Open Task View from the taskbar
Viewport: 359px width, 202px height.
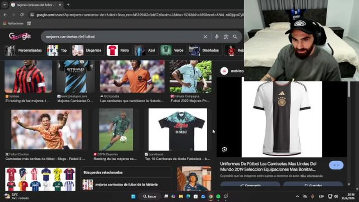pos(166,196)
